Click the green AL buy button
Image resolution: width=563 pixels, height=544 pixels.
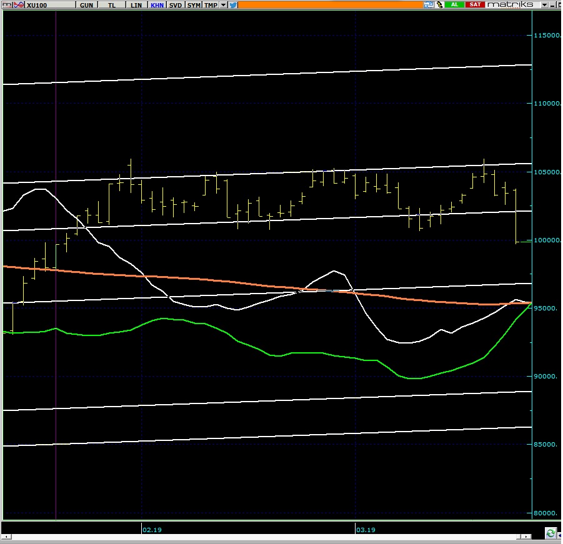[454, 4]
